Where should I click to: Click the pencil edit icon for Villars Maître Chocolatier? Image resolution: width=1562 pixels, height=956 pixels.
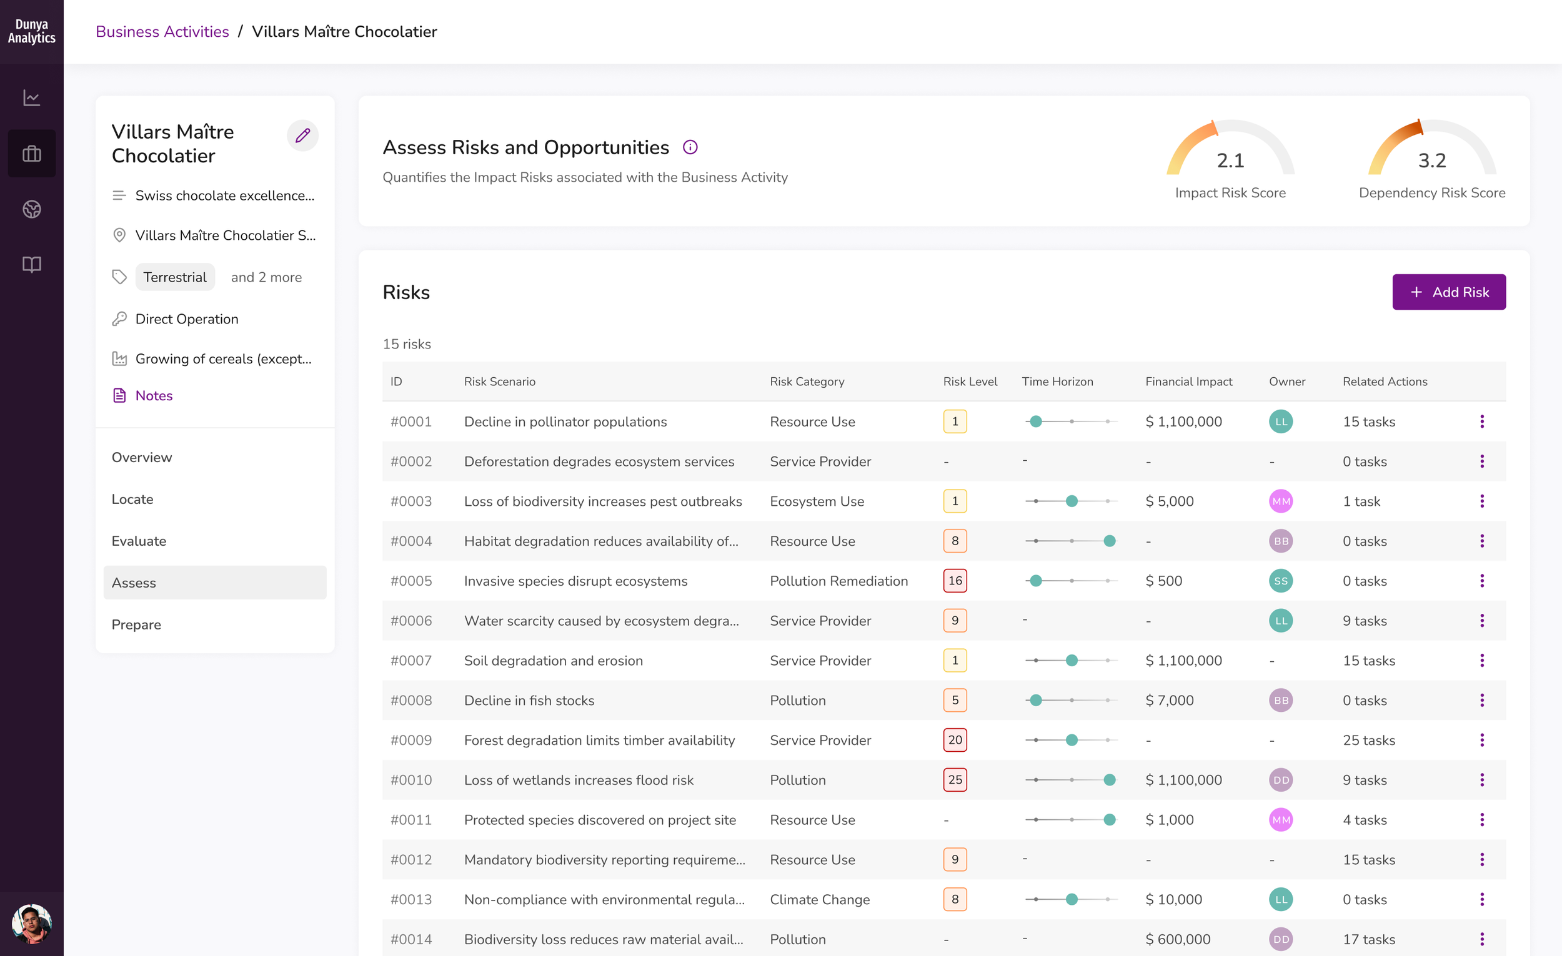coord(302,135)
